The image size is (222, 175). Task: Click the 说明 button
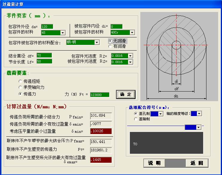point(154,163)
